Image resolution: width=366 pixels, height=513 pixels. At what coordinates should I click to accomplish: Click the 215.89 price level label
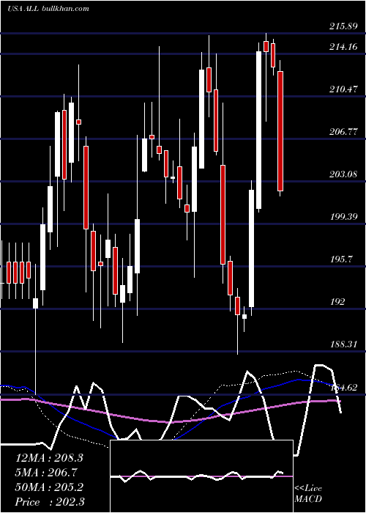pyautogui.click(x=343, y=26)
